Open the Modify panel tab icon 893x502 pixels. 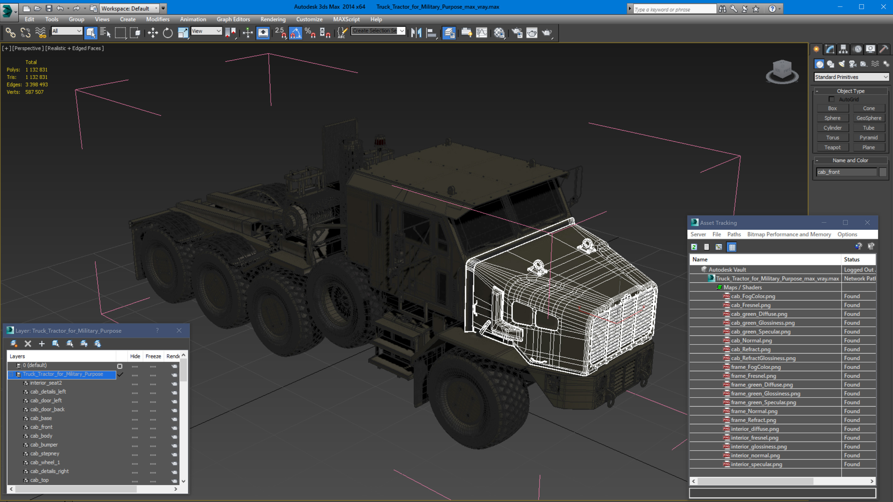click(x=830, y=49)
